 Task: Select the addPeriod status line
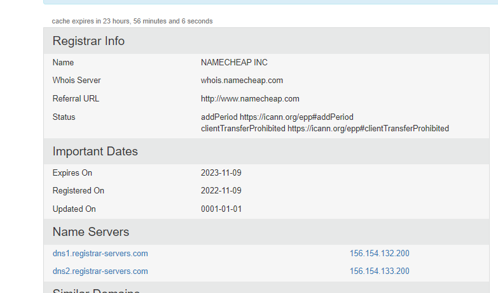click(277, 117)
